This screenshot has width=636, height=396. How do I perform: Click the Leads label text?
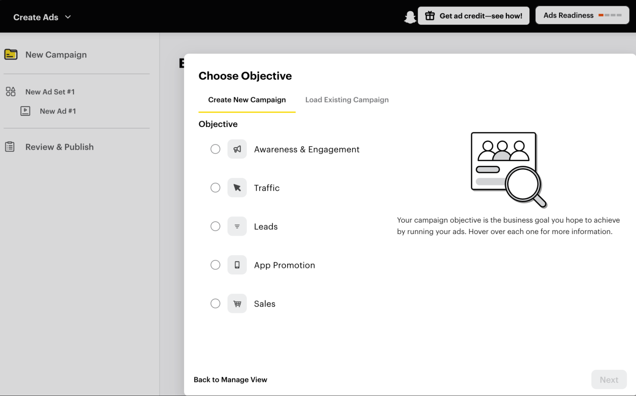[266, 226]
